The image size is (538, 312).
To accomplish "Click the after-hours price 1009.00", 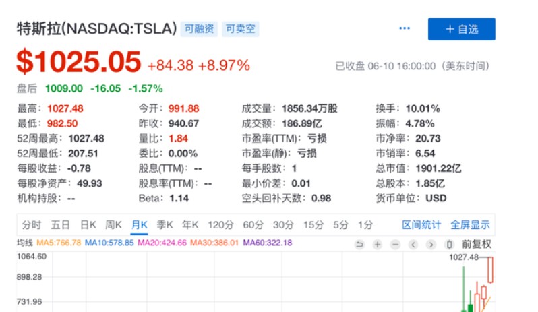I will click(x=64, y=88).
